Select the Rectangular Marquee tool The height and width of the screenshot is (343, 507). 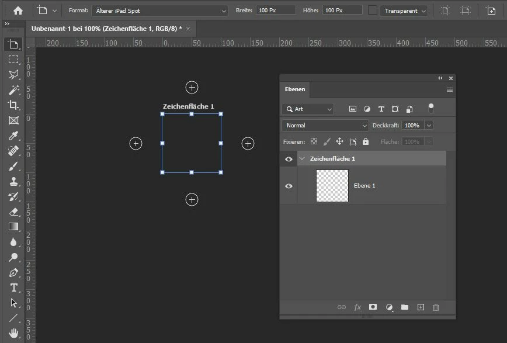click(13, 59)
